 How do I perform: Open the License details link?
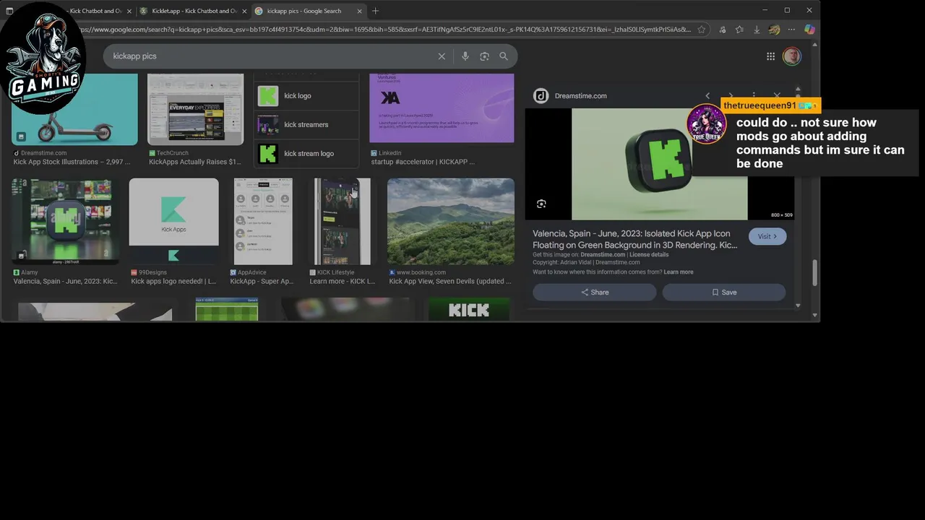click(649, 254)
